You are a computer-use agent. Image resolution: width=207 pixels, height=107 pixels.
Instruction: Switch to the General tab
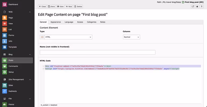pos(43,22)
